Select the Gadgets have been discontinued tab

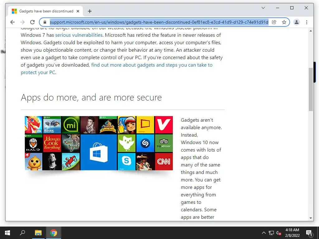coord(45,11)
